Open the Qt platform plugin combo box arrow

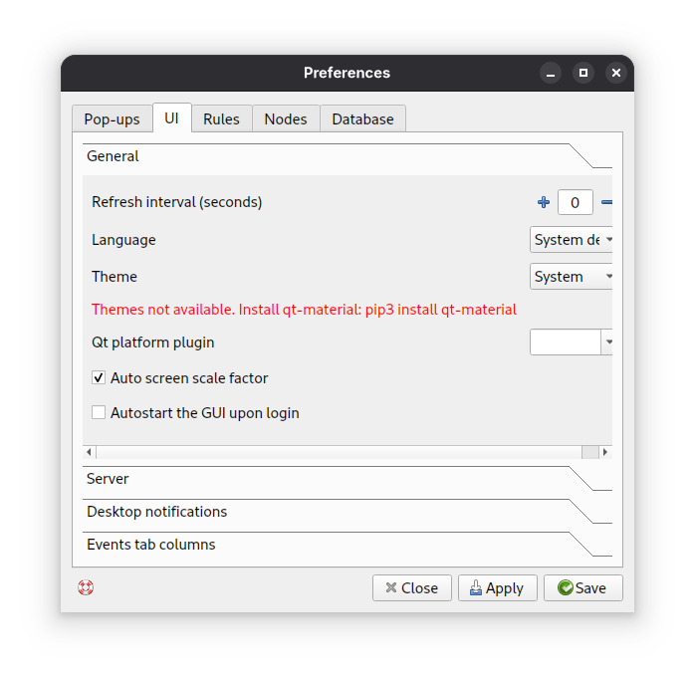click(x=608, y=341)
